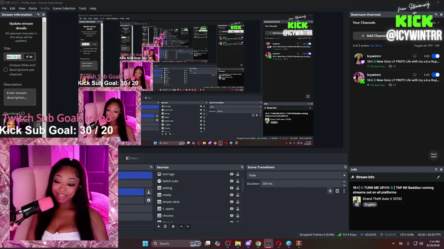Open source properties gear in Sources toolbar
The height and width of the screenshot is (249, 444).
coord(173,227)
